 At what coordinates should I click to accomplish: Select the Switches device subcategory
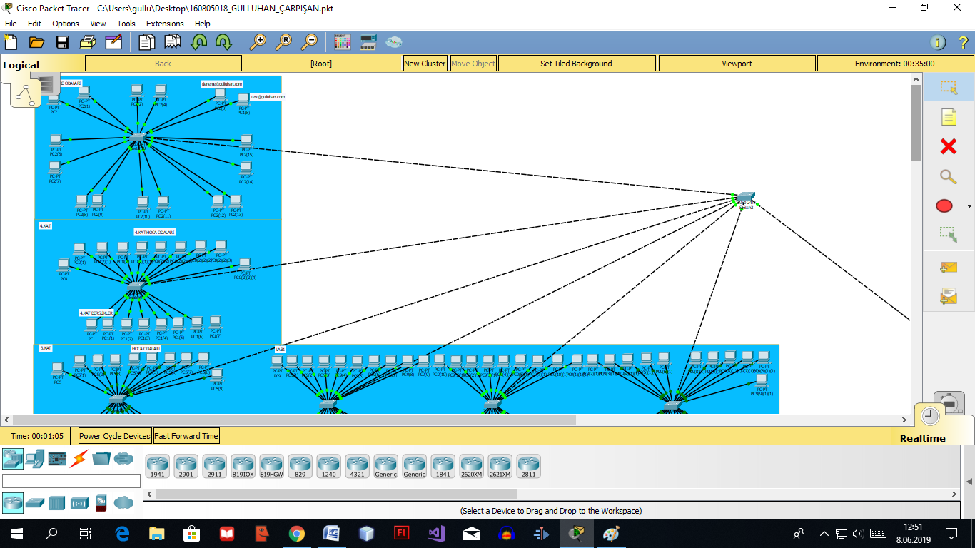[x=35, y=503]
